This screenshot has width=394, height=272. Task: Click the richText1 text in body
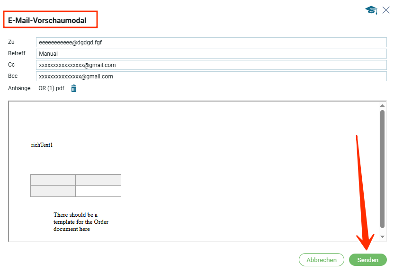pyautogui.click(x=42, y=145)
